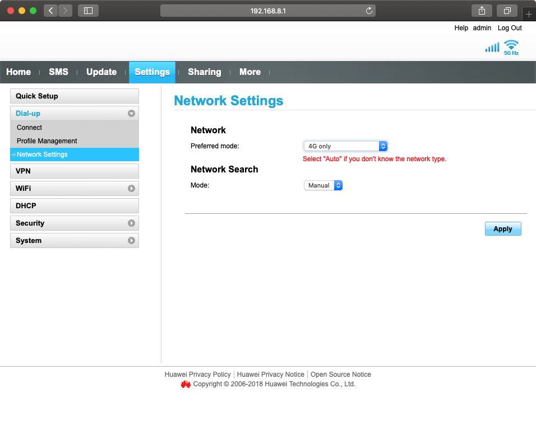The image size is (536, 435).
Task: Expand the WiFi sidebar section
Action: (x=131, y=189)
